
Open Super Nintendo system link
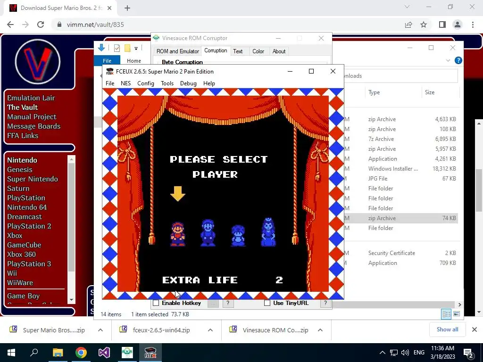[x=33, y=179]
